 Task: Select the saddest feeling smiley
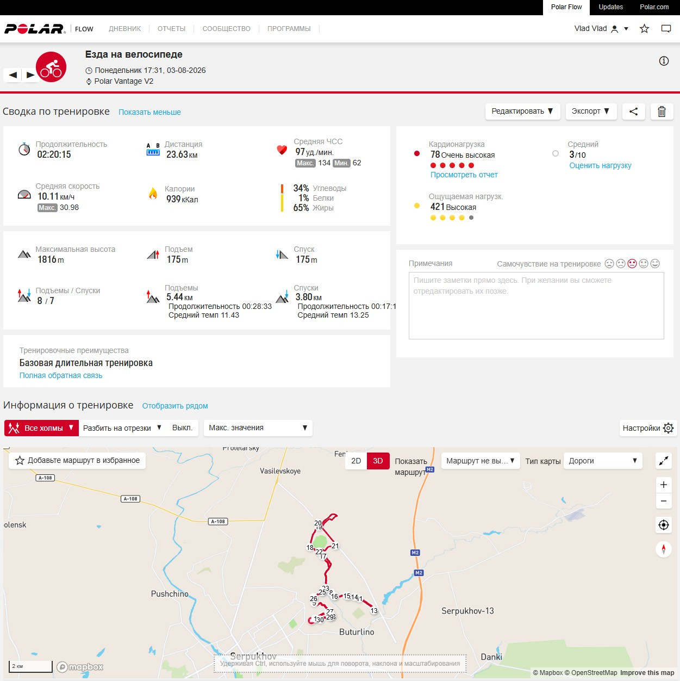point(609,264)
